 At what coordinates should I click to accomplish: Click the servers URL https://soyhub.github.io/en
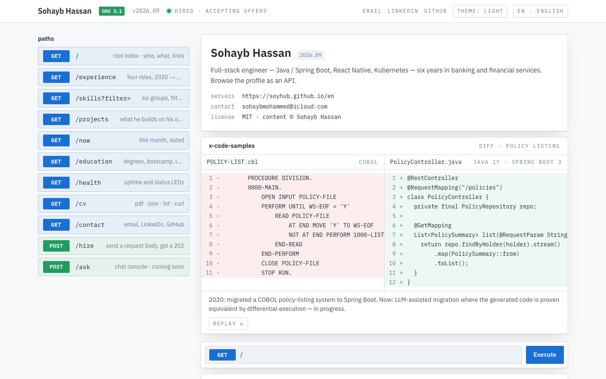pos(288,96)
